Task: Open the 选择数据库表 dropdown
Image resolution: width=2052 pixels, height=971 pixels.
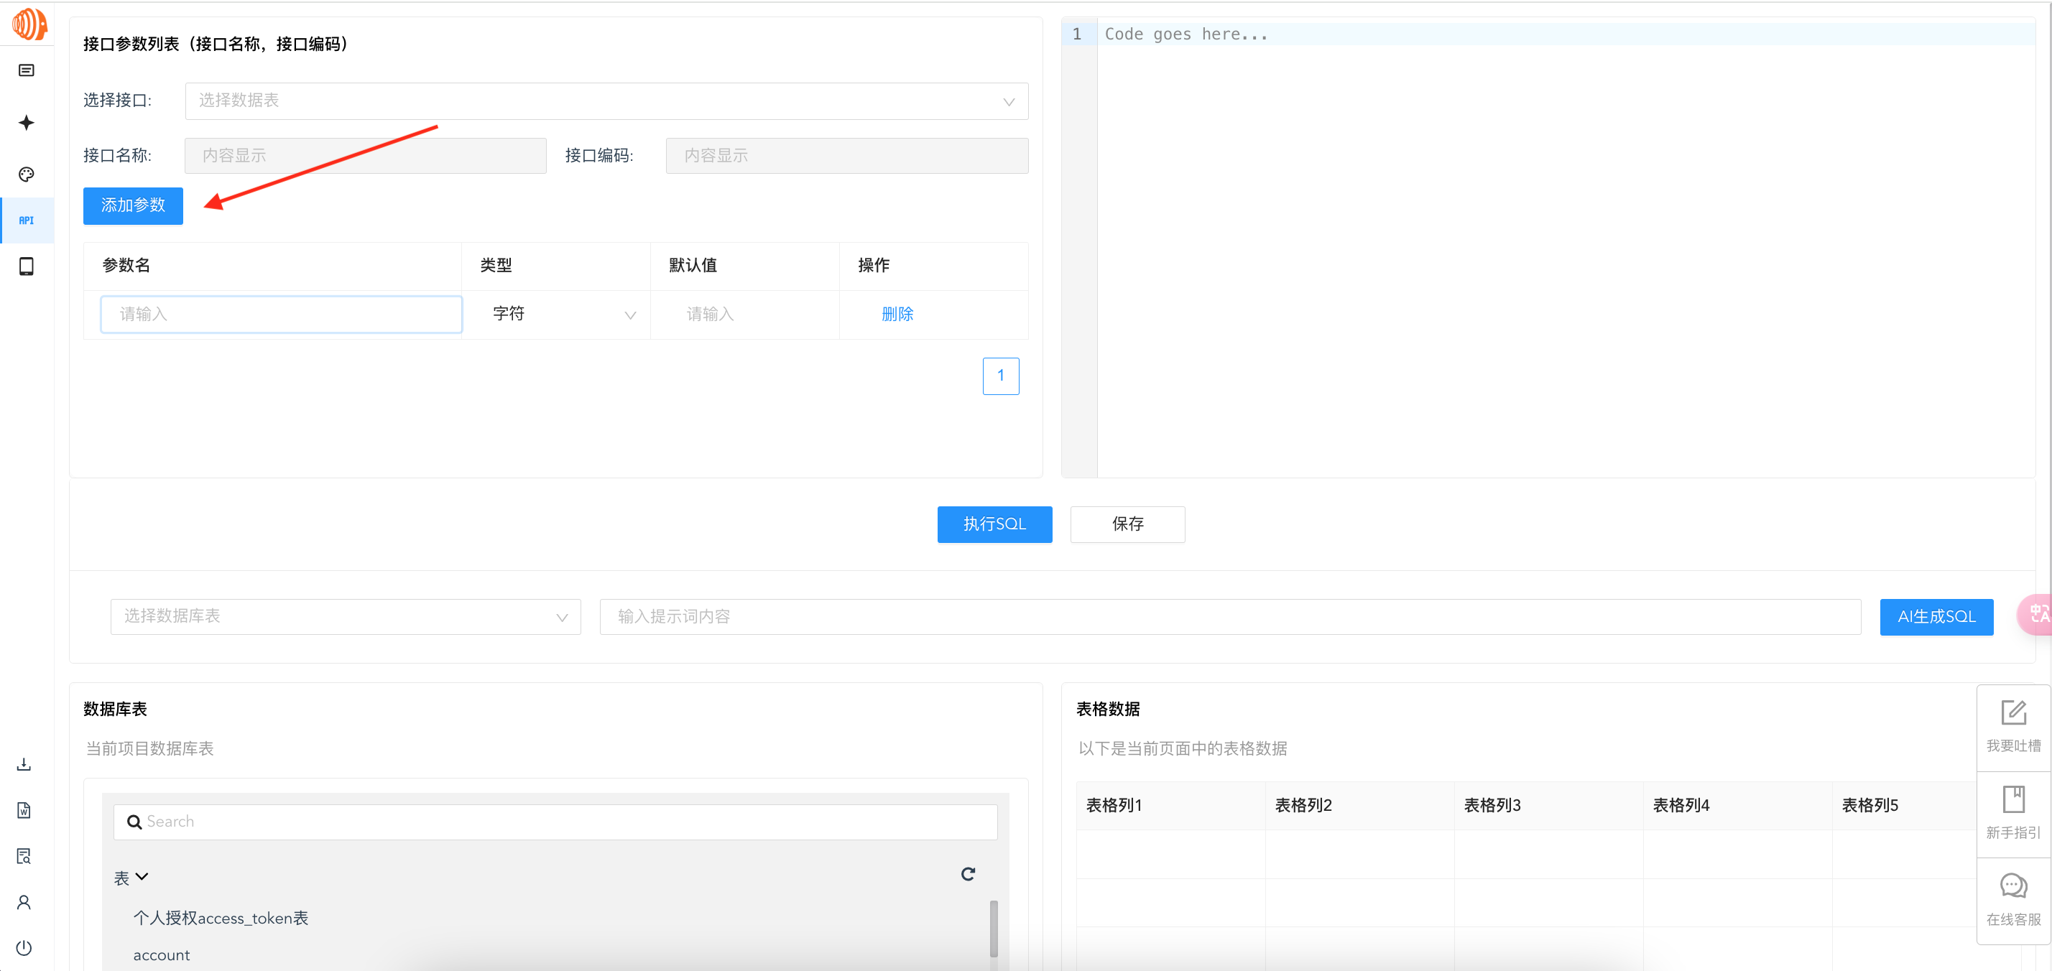Action: 345,616
